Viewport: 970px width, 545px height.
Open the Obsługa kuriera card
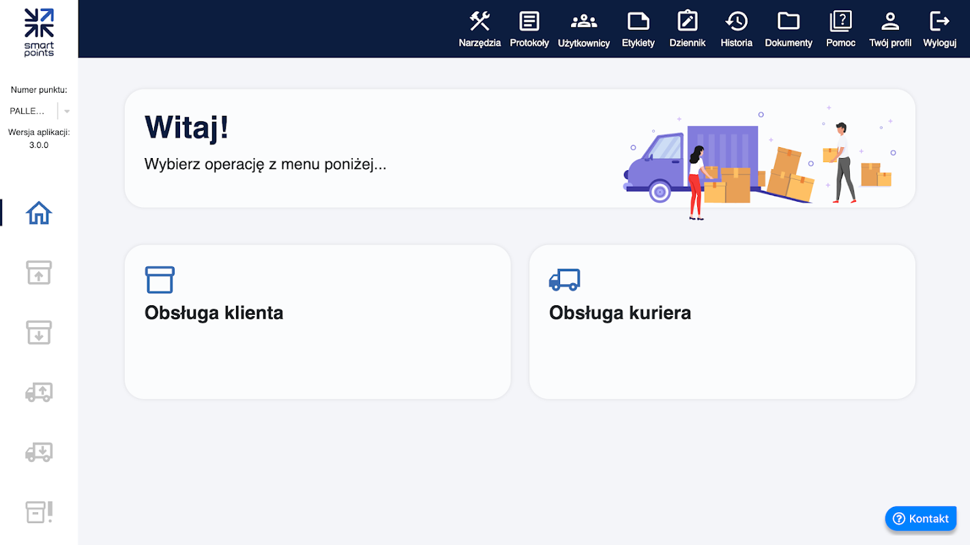point(722,322)
